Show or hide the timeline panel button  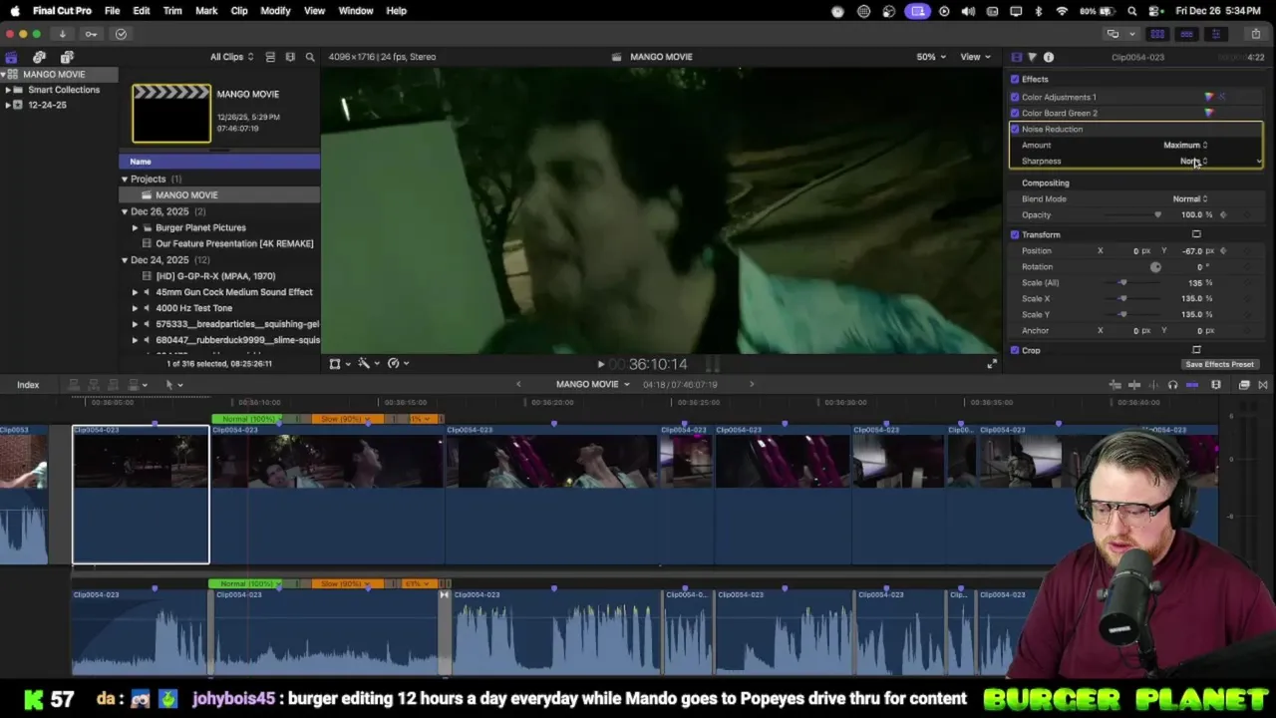click(x=1186, y=34)
